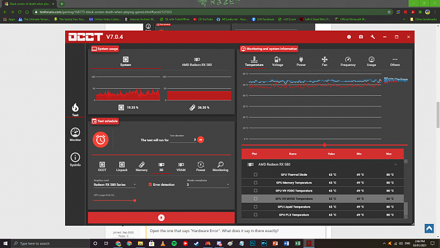Select the 3D test type

pyautogui.click(x=161, y=166)
